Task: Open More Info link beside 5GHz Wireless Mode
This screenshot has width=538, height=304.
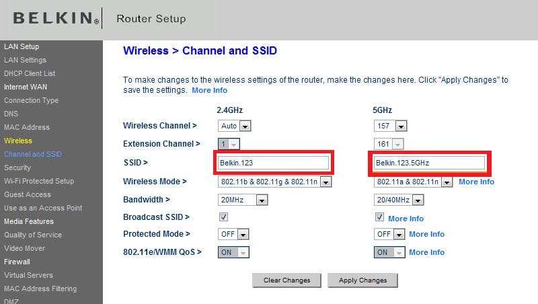Action: pos(476,182)
